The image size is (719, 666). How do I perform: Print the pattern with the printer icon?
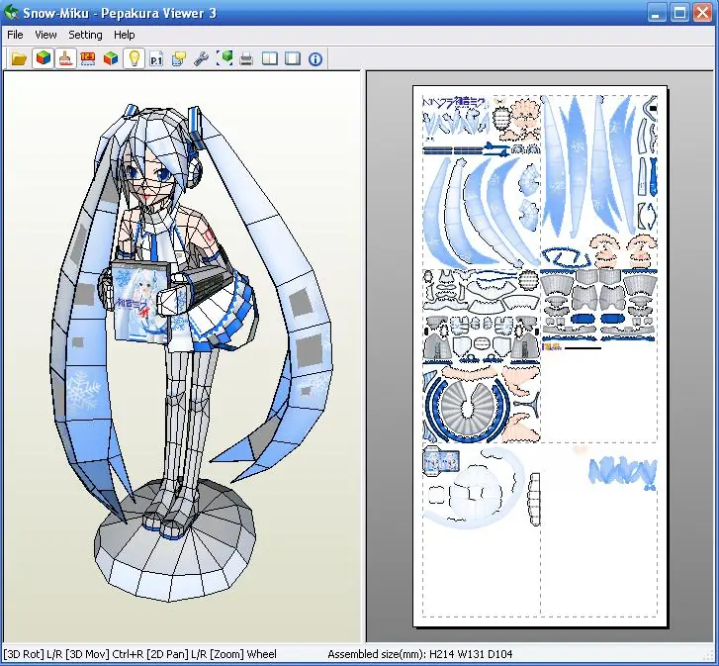246,58
